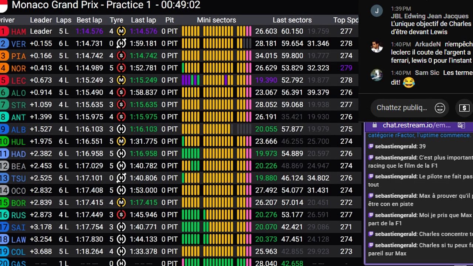
Task: Click the "Laps" column header
Action: [x=64, y=20]
